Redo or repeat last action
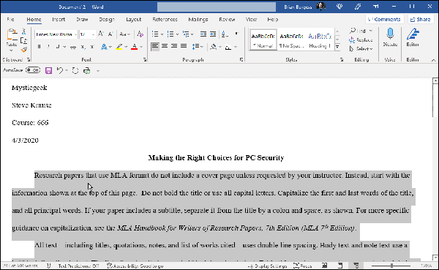Viewport: 439px width, 270px height. (x=75, y=70)
